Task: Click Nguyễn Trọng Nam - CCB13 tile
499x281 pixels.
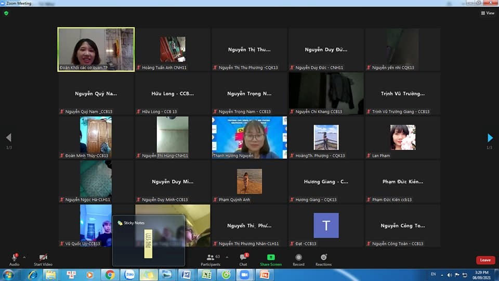Action: [x=249, y=93]
